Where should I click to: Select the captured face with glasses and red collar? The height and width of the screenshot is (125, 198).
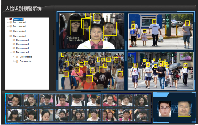tap(110, 101)
